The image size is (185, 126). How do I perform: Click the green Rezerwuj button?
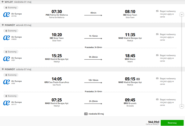172,123
